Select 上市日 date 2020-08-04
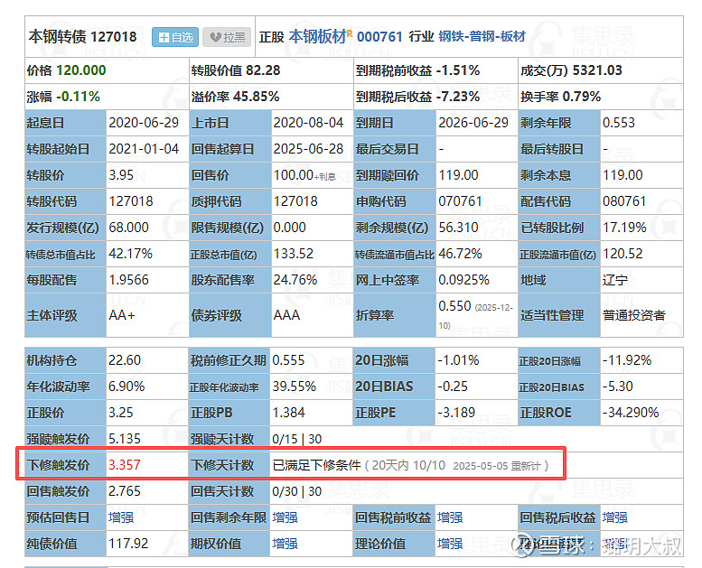 tap(308, 123)
